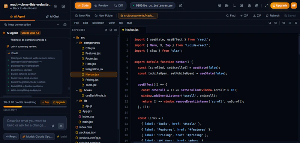Click the orange project logo icon
Viewport: 300px width, 143px height.
coord(6,6)
